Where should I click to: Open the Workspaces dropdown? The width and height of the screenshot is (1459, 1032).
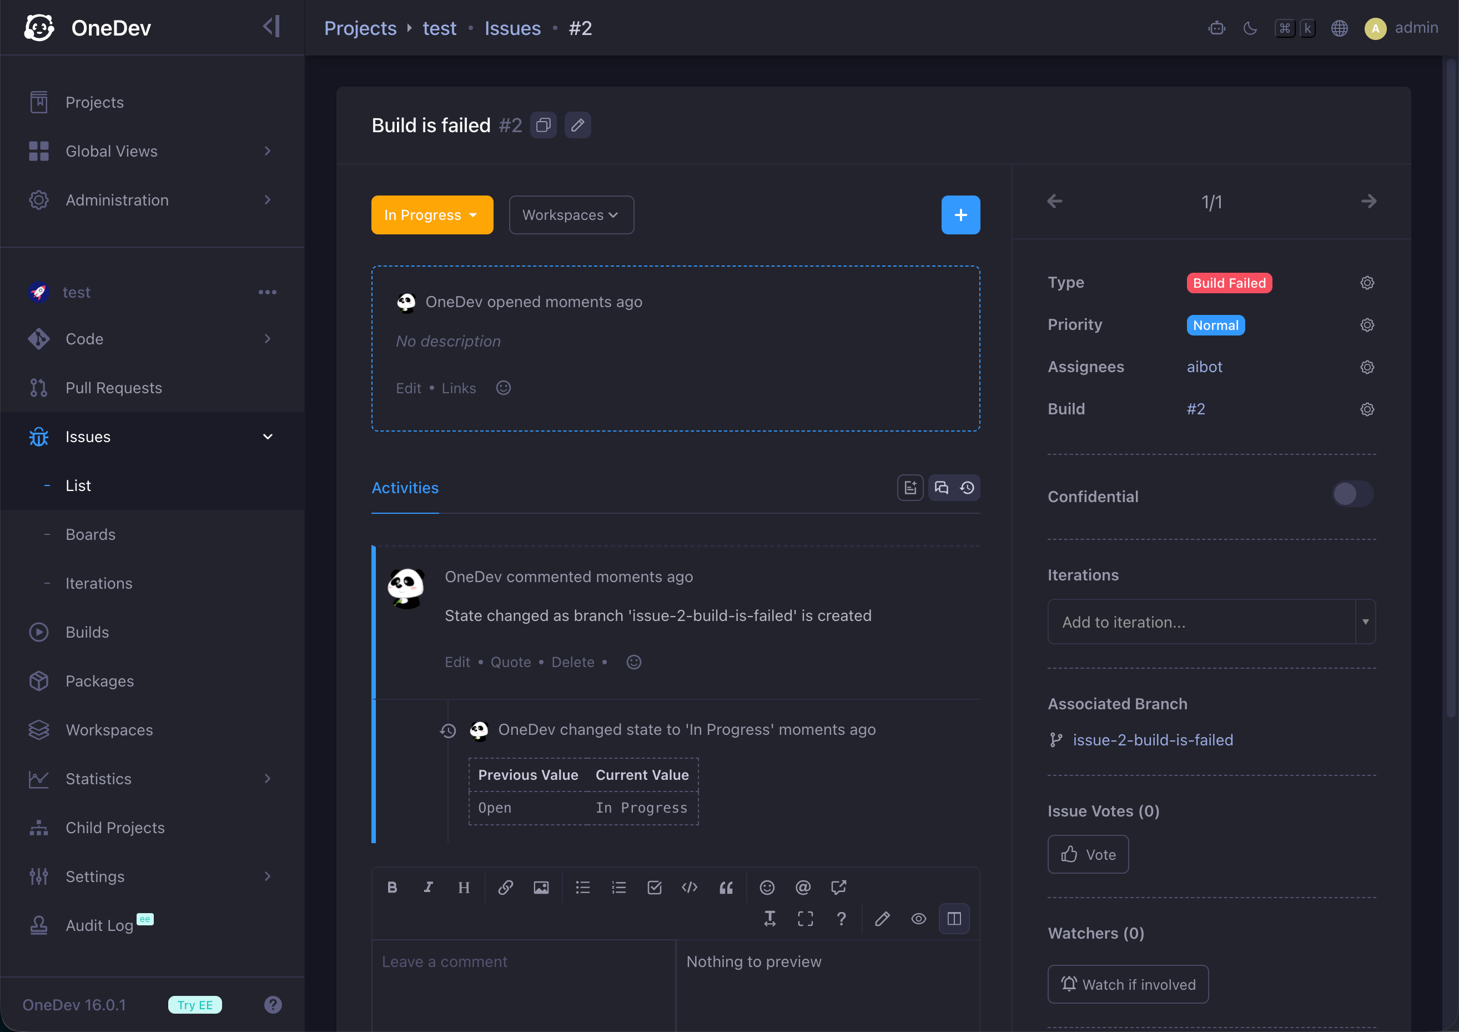point(571,215)
